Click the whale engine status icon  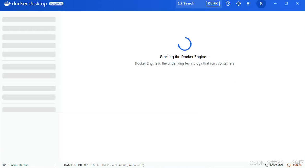[x=4, y=165]
